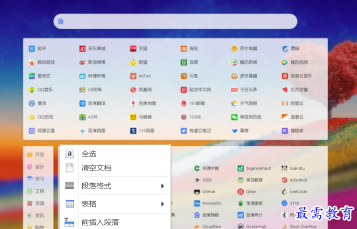
Task: Open the 爱奇艺 shortcut icon
Action: pyautogui.click(x=32, y=76)
